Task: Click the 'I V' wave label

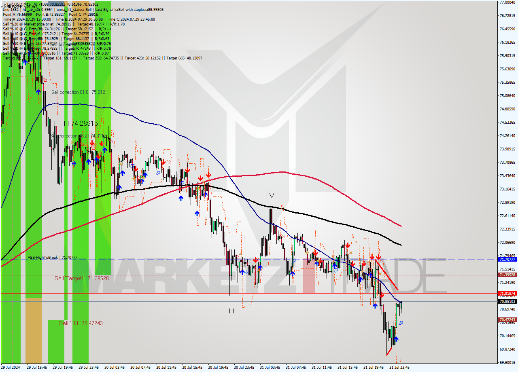Action: click(x=270, y=196)
